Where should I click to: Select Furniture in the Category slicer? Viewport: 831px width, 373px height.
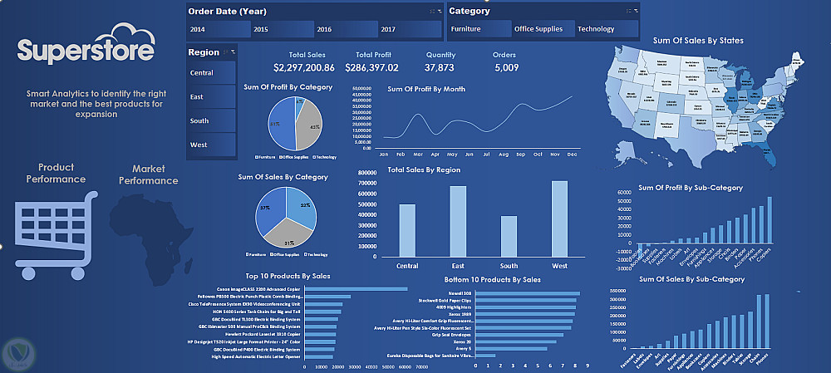[x=479, y=29]
